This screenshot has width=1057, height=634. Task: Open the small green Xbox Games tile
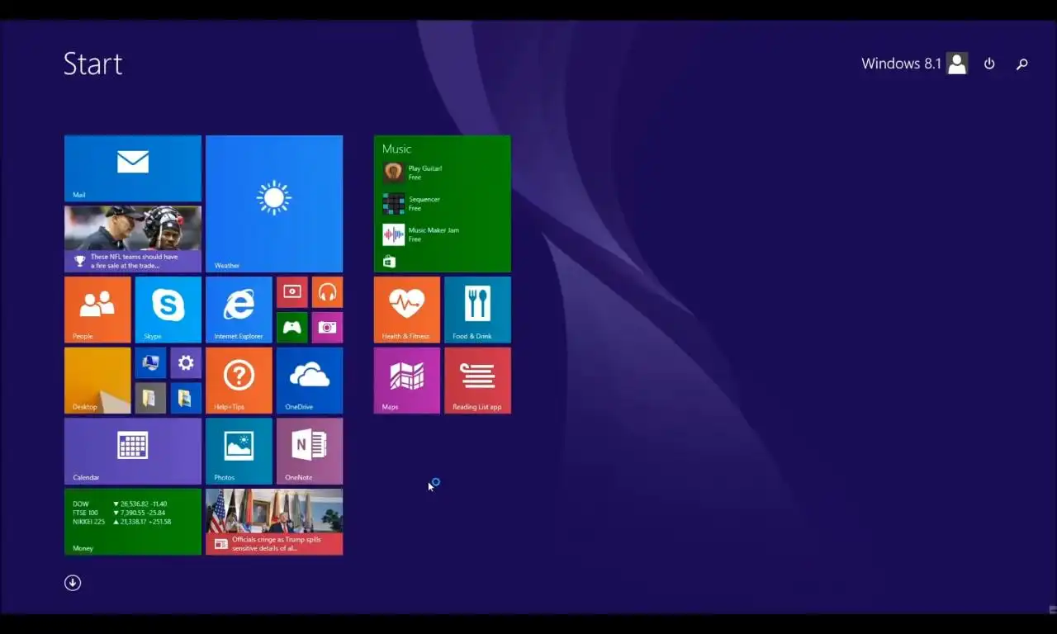(x=292, y=327)
